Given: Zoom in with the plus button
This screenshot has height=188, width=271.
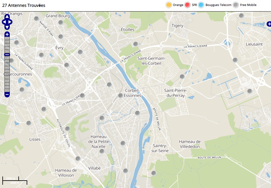Looking at the screenshot, I should (x=7, y=34).
